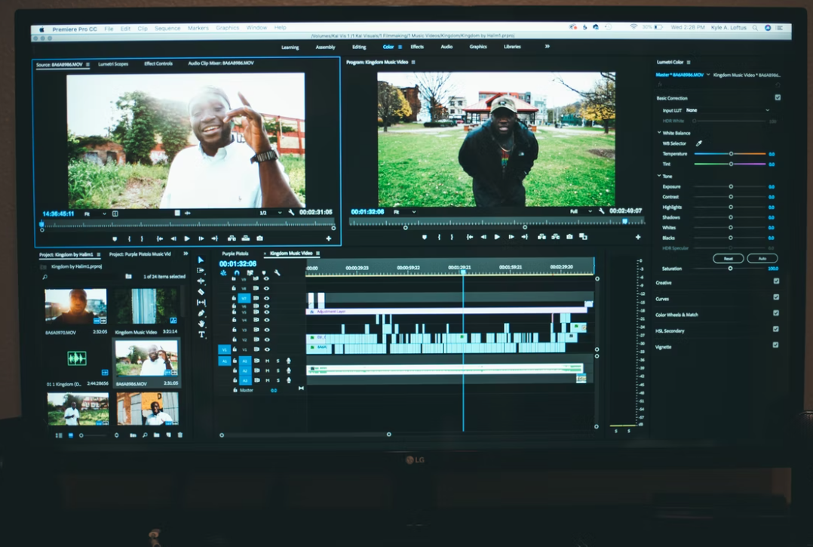Open Program monitor Full resolution dropdown

[581, 211]
